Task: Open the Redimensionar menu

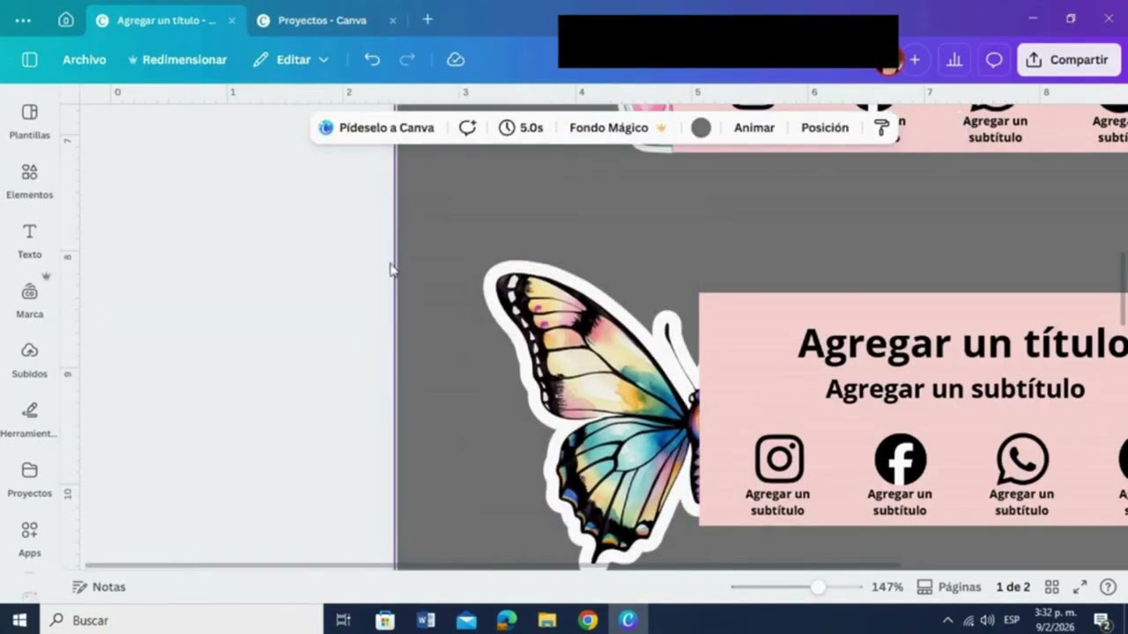Action: point(177,59)
